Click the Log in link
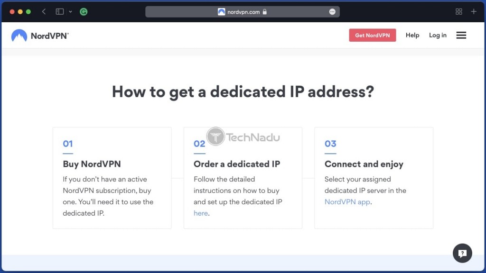The height and width of the screenshot is (273, 486). (438, 35)
